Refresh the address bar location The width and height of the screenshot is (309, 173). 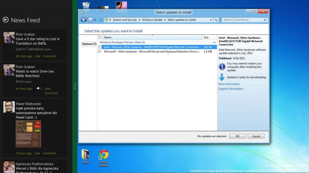(216, 20)
